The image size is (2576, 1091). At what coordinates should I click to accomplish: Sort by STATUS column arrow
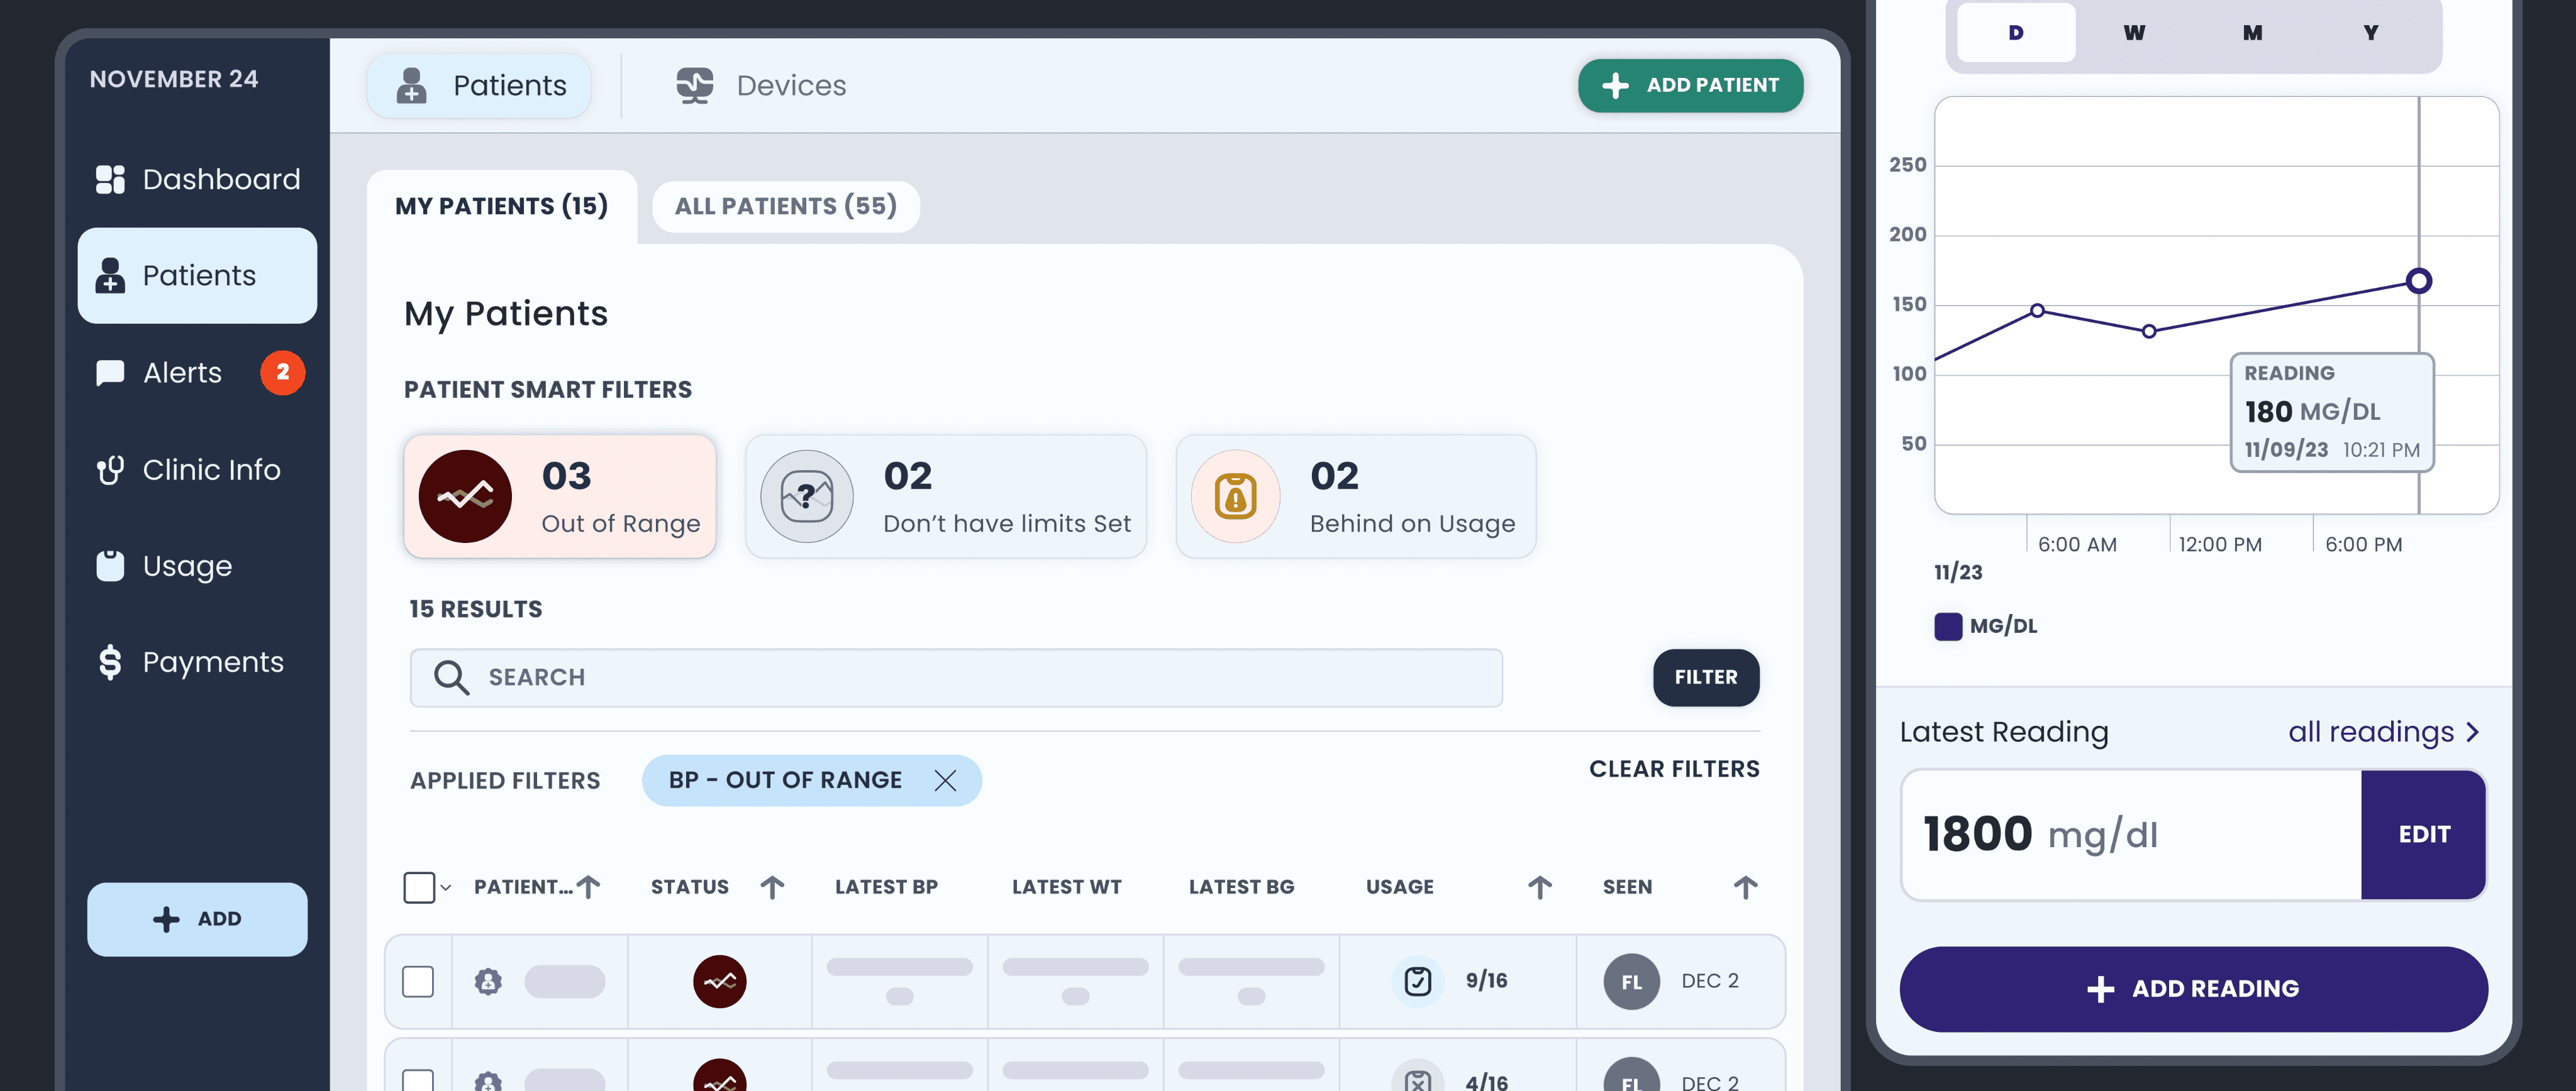point(772,887)
